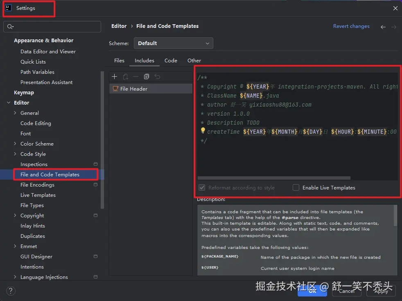
Task: Click project-level icon beside GUI Designer
Action: (x=96, y=256)
